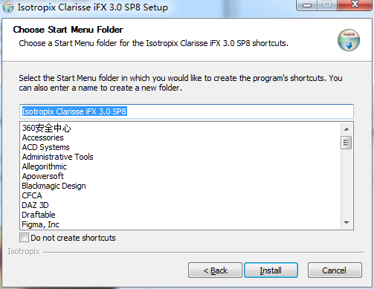Select the Accessories folder entry

[42, 137]
